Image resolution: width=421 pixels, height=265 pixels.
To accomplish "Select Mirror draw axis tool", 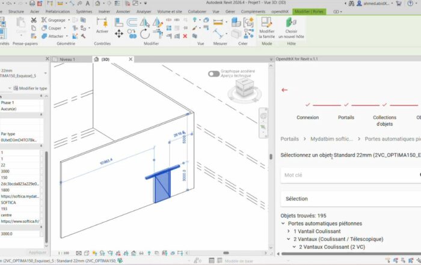I will coord(158,22).
